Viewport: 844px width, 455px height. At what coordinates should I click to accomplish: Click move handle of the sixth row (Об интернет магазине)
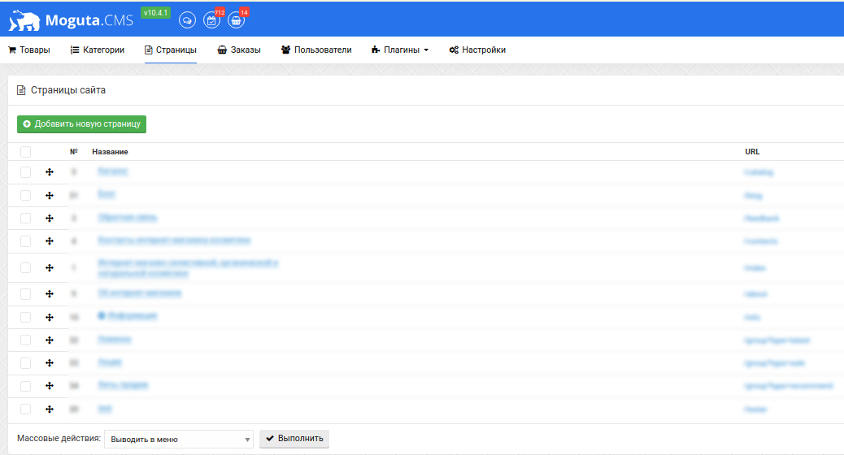(50, 293)
